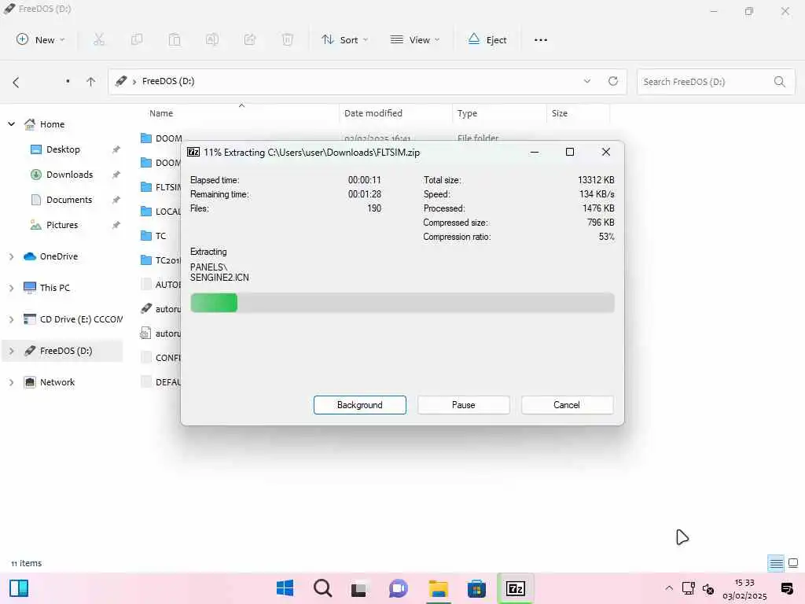Click the Eject button
Image resolution: width=805 pixels, height=604 pixels.
487,39
